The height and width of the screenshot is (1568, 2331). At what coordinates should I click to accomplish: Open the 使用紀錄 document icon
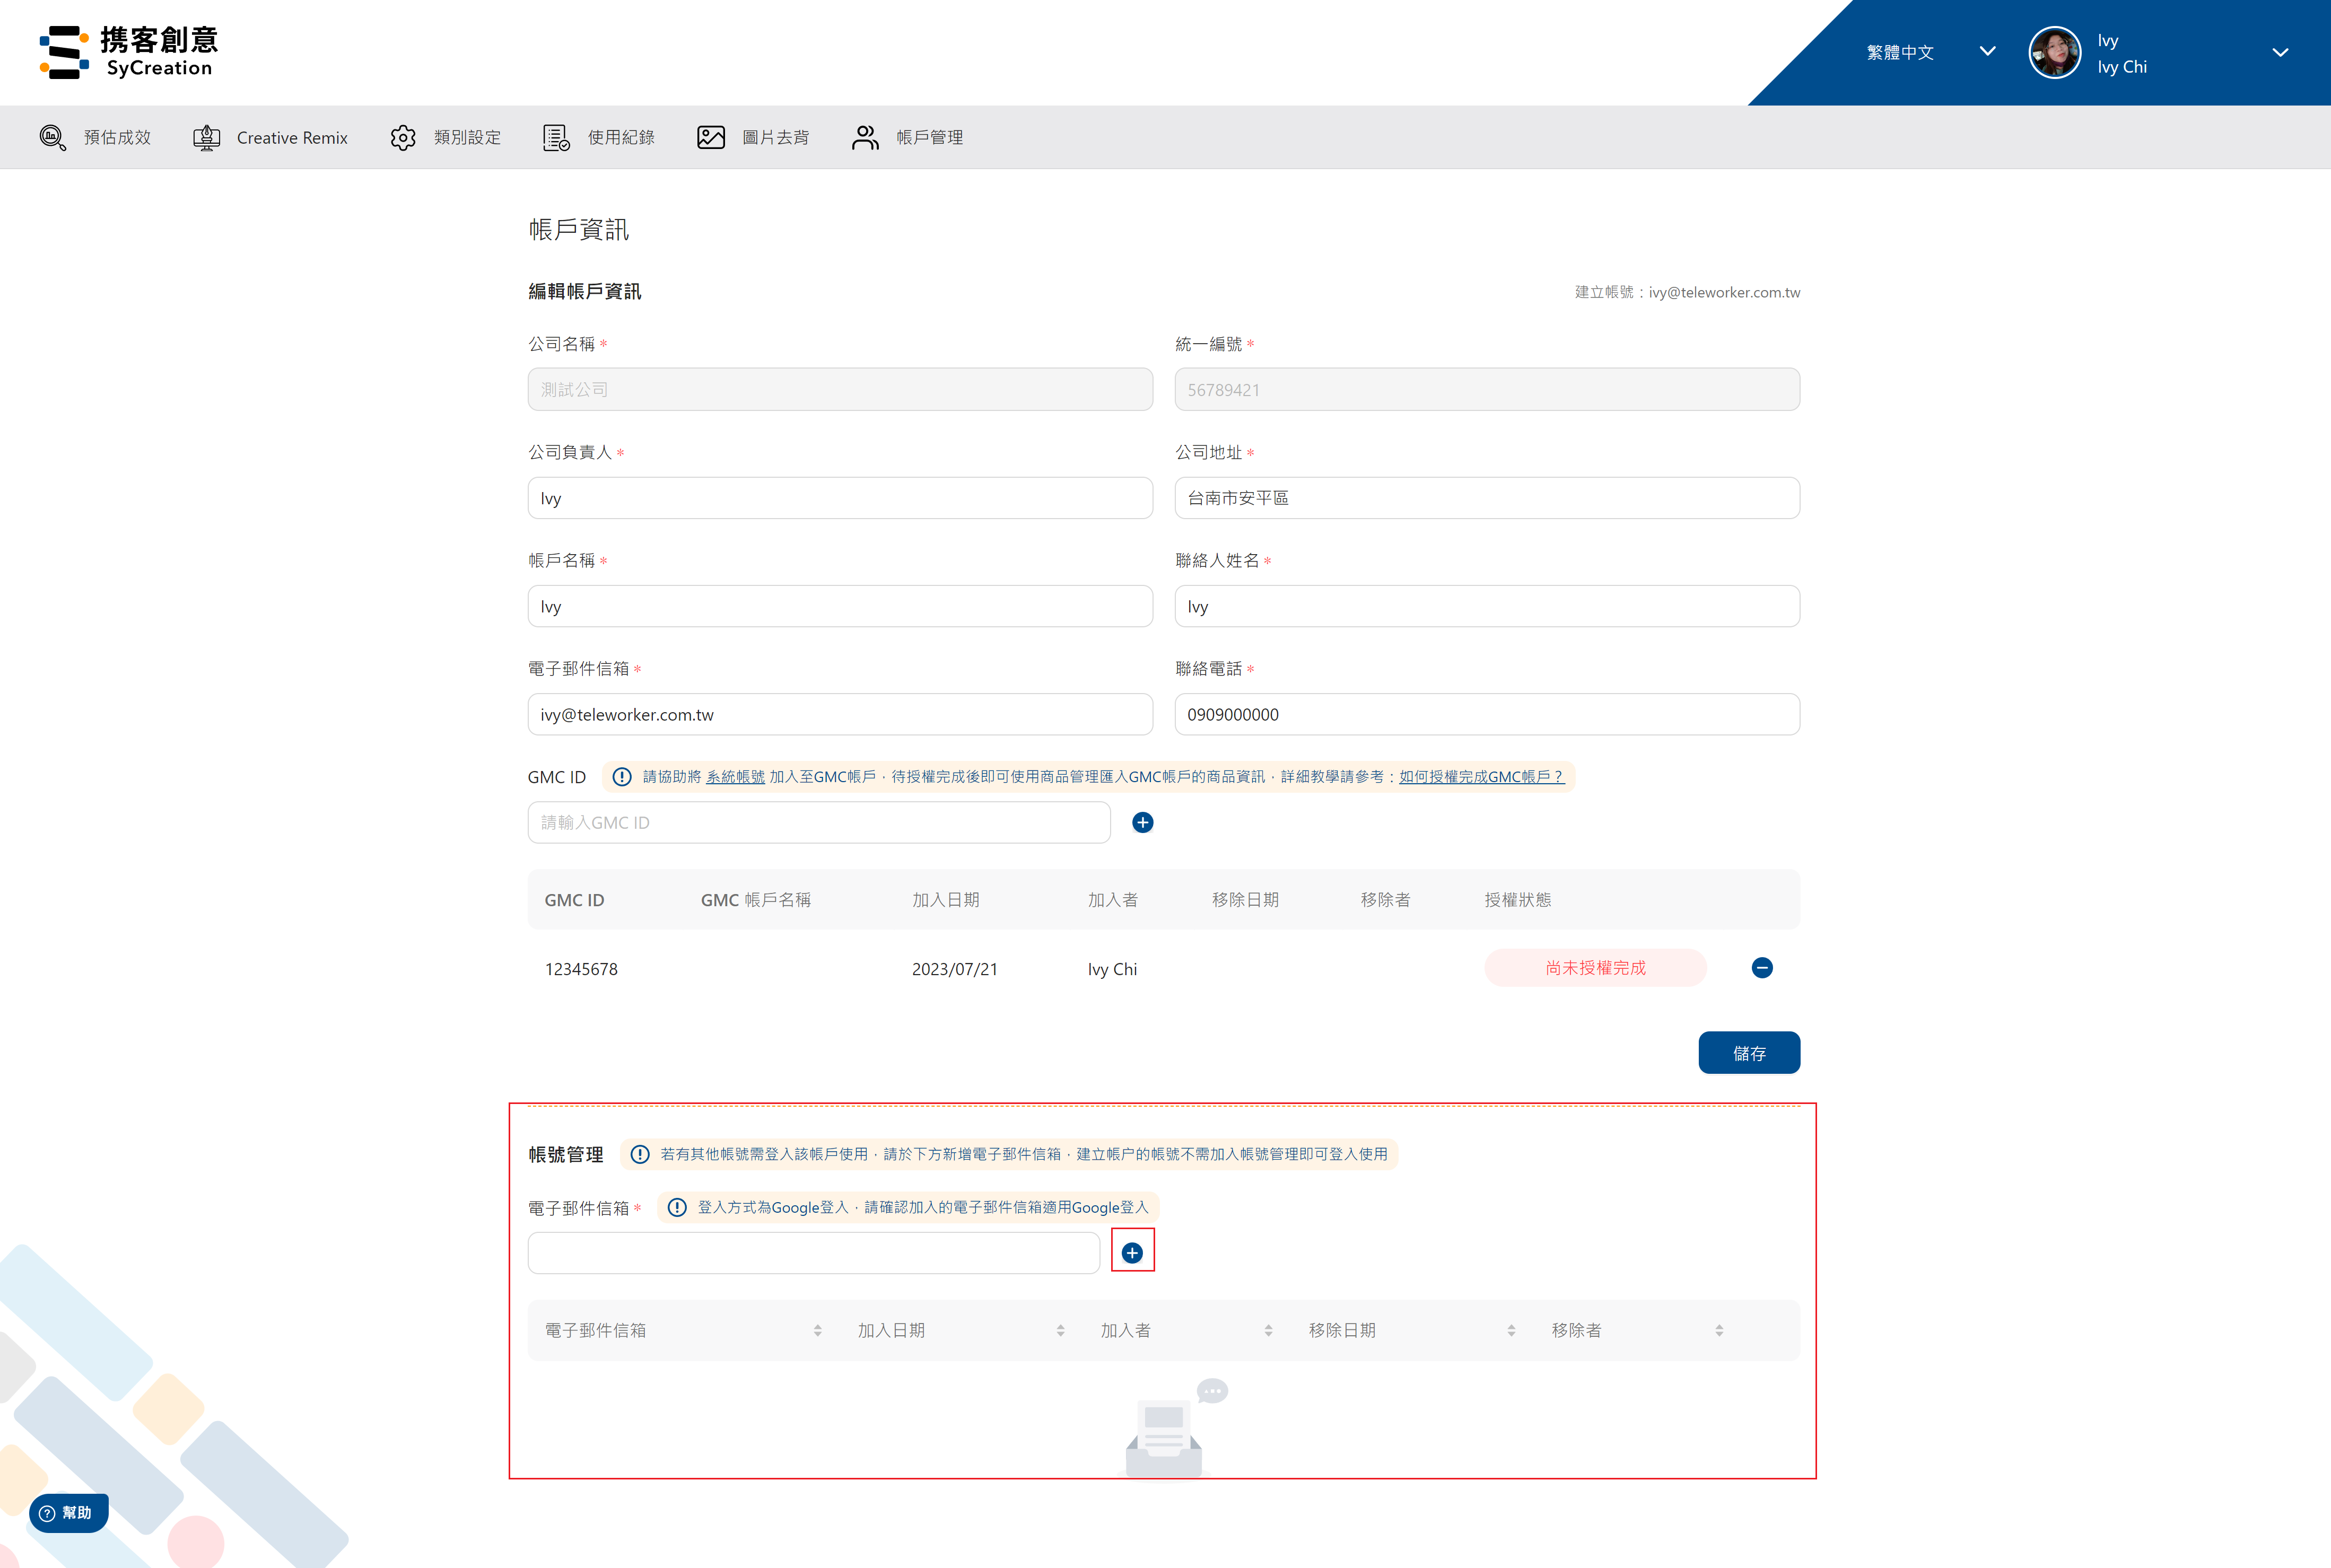(x=556, y=137)
